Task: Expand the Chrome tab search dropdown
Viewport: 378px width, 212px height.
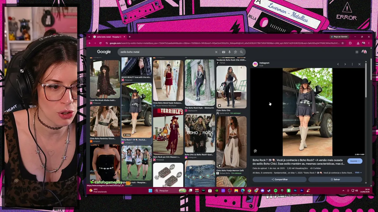Action: coord(89,37)
